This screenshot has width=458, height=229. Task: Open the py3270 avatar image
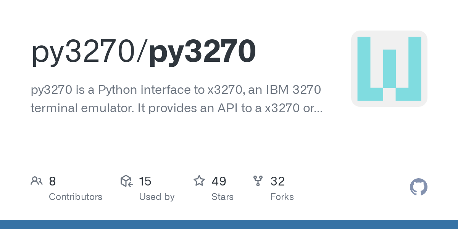(x=389, y=69)
